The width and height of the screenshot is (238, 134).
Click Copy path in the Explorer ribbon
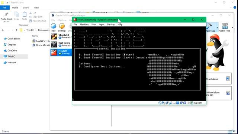point(36,17)
